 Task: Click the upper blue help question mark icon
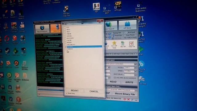pos(110,34)
